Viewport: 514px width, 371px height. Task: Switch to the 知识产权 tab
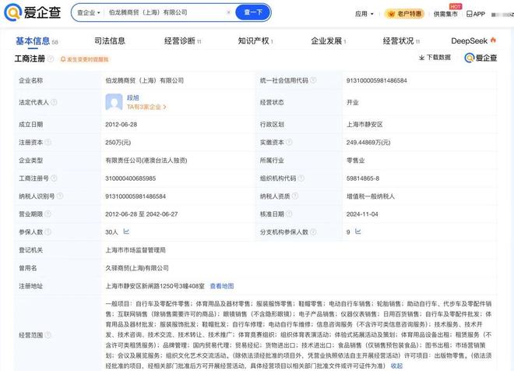[x=255, y=41]
